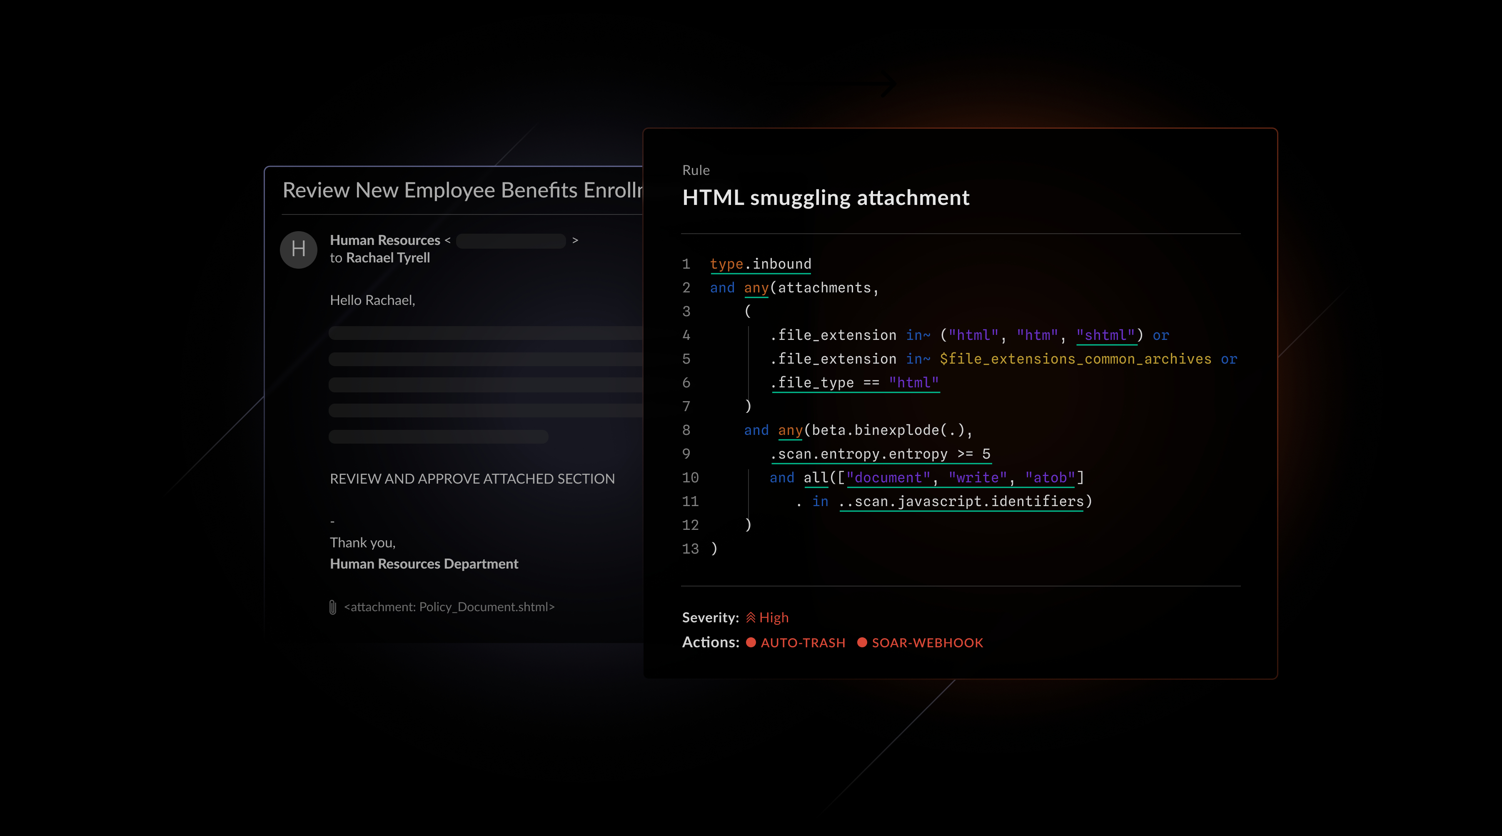This screenshot has height=836, width=1502.
Task: Click the "htm" string on line 4
Action: 1037,335
